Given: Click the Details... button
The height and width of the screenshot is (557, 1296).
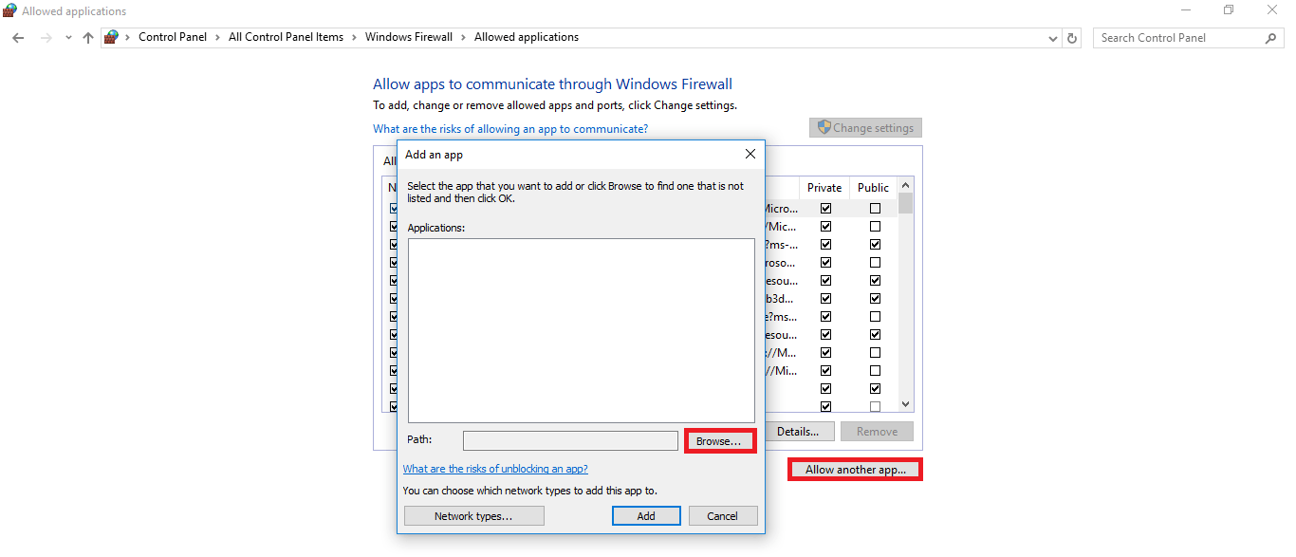Looking at the screenshot, I should tap(797, 432).
